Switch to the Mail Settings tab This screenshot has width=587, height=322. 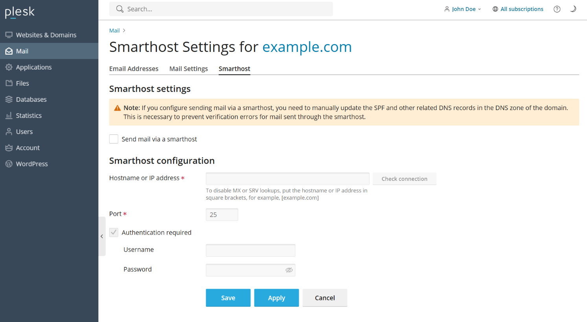188,69
